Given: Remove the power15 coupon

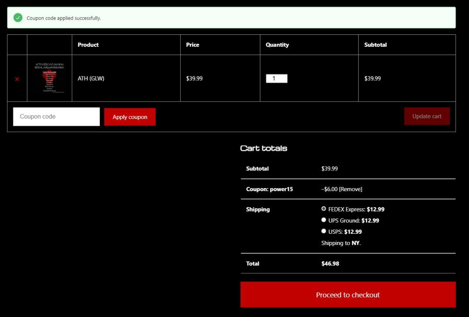Looking at the screenshot, I should 351,189.
